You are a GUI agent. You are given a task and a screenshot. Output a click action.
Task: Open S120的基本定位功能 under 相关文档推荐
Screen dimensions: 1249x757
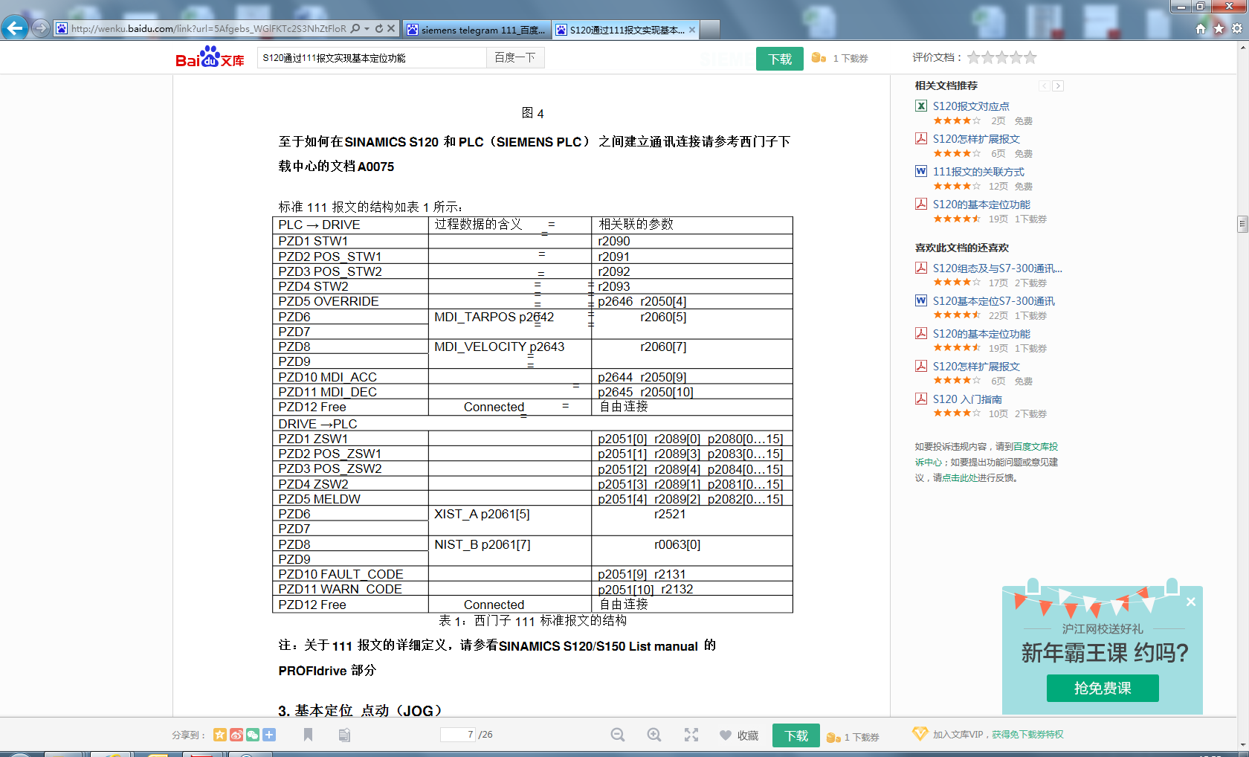pyautogui.click(x=981, y=204)
